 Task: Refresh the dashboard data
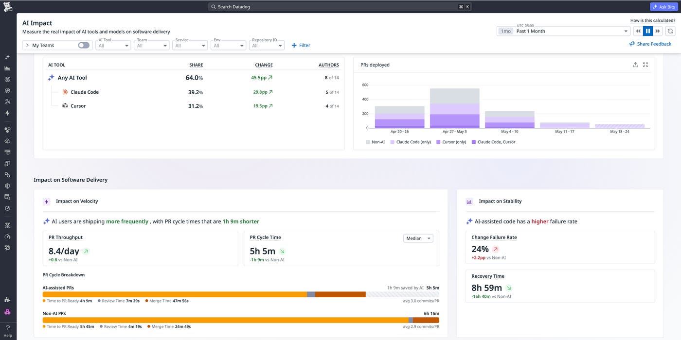point(670,31)
